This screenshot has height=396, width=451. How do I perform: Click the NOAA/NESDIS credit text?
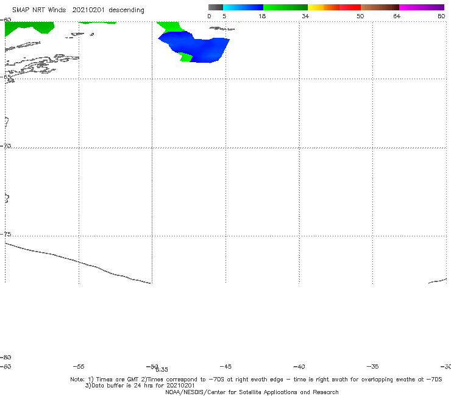(x=252, y=392)
